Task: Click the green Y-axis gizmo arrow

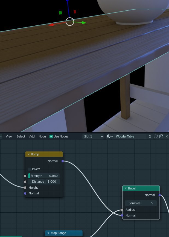Action: click(84, 23)
